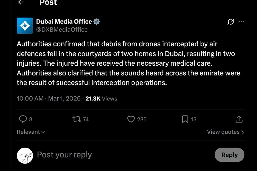
Task: Click the reply speech bubble icon
Action: pos(23,119)
